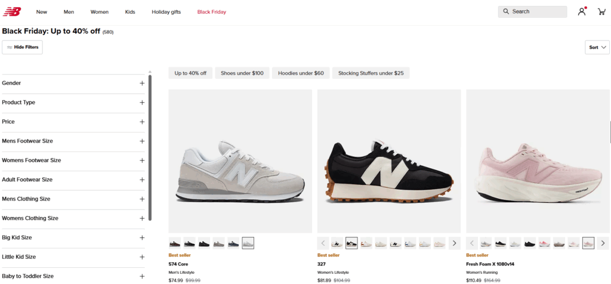
Task: Show previous Fresh Foam X 1080v14 colors
Action: pos(473,243)
